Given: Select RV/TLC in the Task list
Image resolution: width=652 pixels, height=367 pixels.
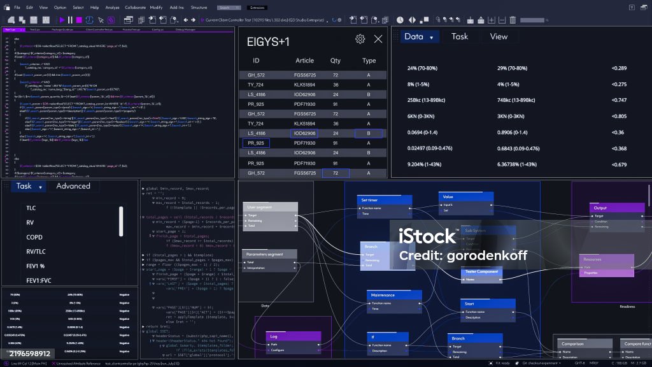Looking at the screenshot, I should 36,252.
